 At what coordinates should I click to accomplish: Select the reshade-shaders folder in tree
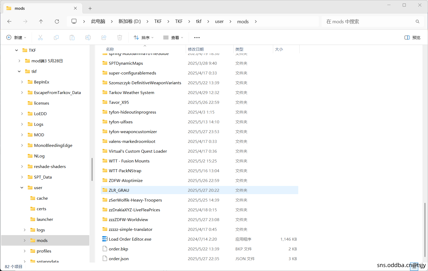[50, 166]
